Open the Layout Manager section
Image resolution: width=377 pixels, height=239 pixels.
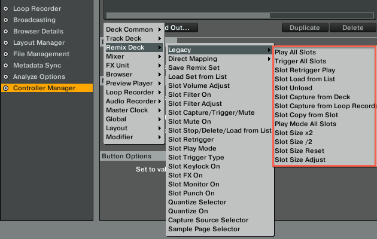point(39,42)
